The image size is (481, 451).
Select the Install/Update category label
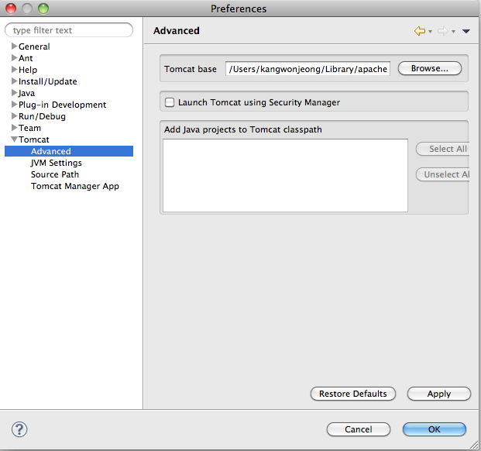[47, 81]
